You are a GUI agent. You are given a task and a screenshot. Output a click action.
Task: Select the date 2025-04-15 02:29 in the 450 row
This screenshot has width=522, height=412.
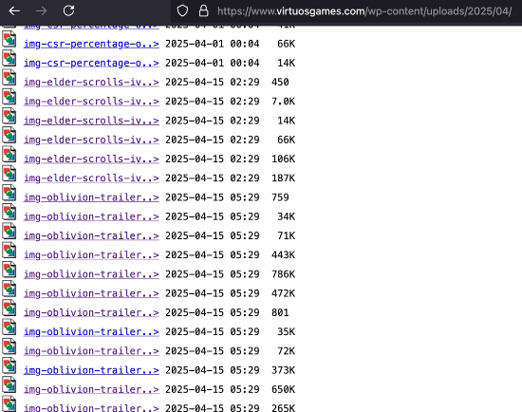pyautogui.click(x=213, y=83)
